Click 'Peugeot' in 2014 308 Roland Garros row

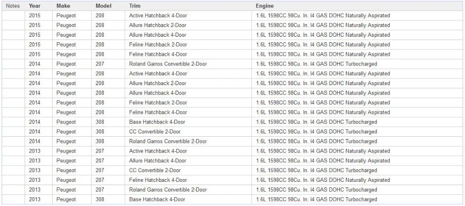click(66, 141)
